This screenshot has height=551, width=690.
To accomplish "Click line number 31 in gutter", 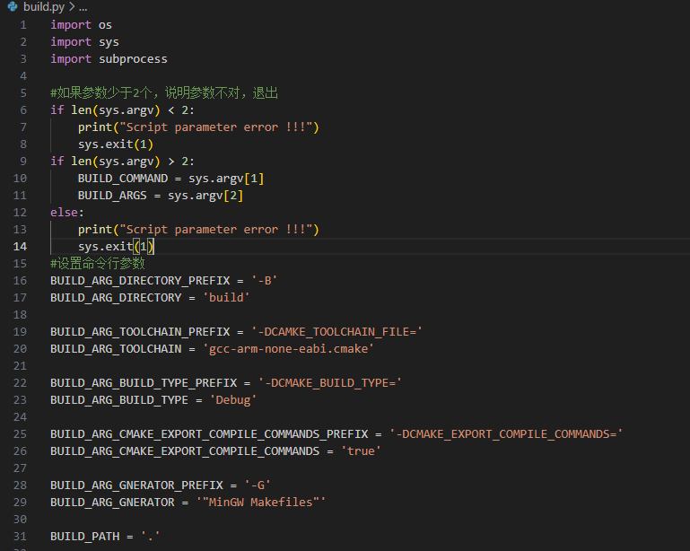I will click(x=20, y=537).
